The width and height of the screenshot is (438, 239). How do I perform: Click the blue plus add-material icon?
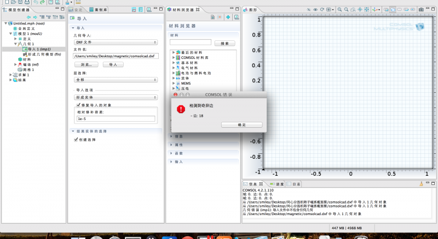tap(228, 17)
